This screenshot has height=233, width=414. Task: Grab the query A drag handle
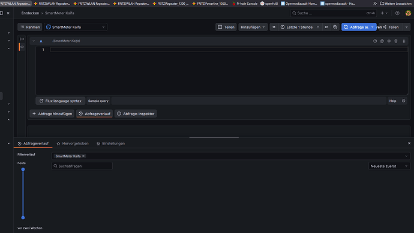pyautogui.click(x=404, y=41)
